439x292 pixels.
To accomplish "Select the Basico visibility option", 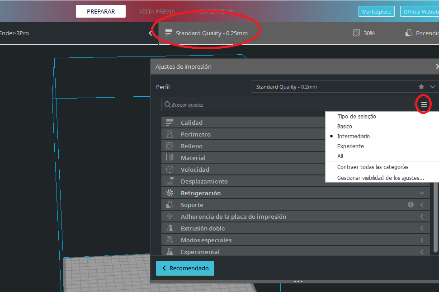I will [345, 127].
